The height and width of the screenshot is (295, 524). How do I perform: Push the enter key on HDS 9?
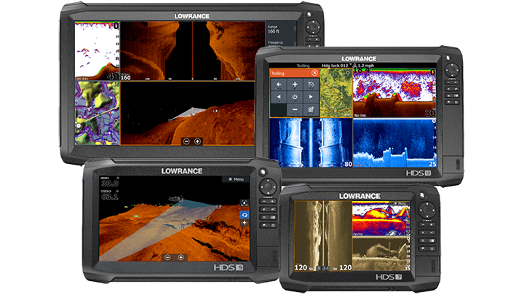coord(272,209)
